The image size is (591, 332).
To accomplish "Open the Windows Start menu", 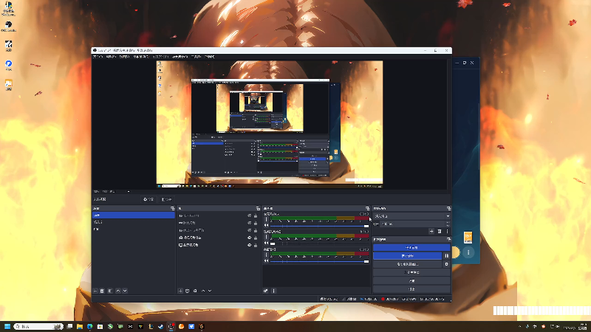I will click(x=7, y=326).
